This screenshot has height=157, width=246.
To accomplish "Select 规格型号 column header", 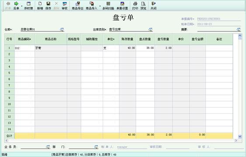I will (74, 39).
